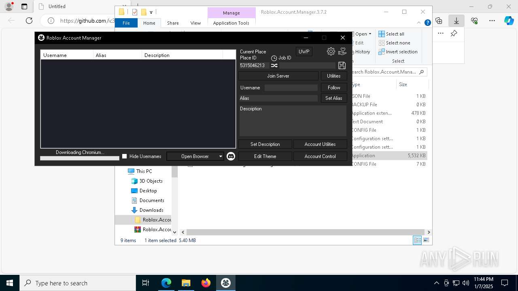The image size is (518, 291).
Task: Click the Set Description button
Action: pos(265,144)
